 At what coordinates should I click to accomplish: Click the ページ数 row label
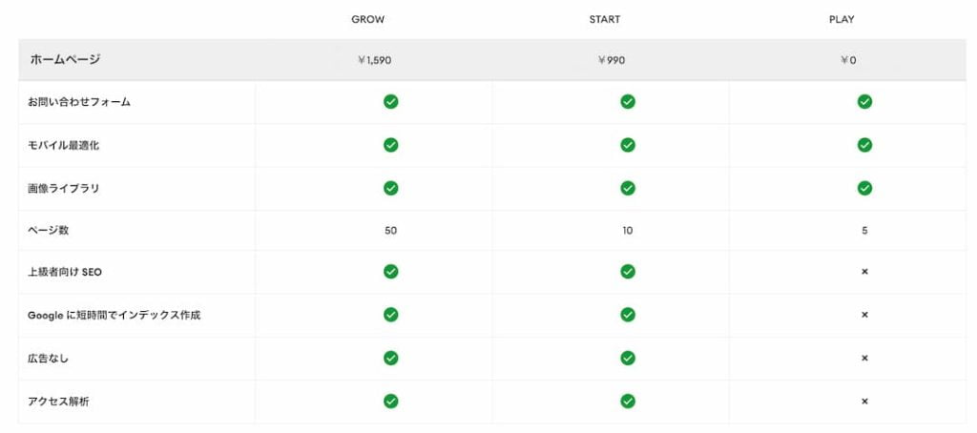point(48,230)
